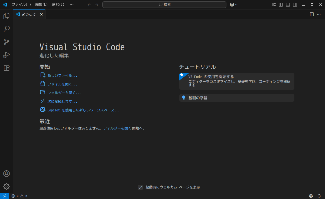Open the Search view in activity bar
The width and height of the screenshot is (325, 199).
[x=6, y=29]
